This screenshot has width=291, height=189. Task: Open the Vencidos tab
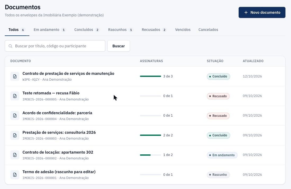(x=183, y=30)
